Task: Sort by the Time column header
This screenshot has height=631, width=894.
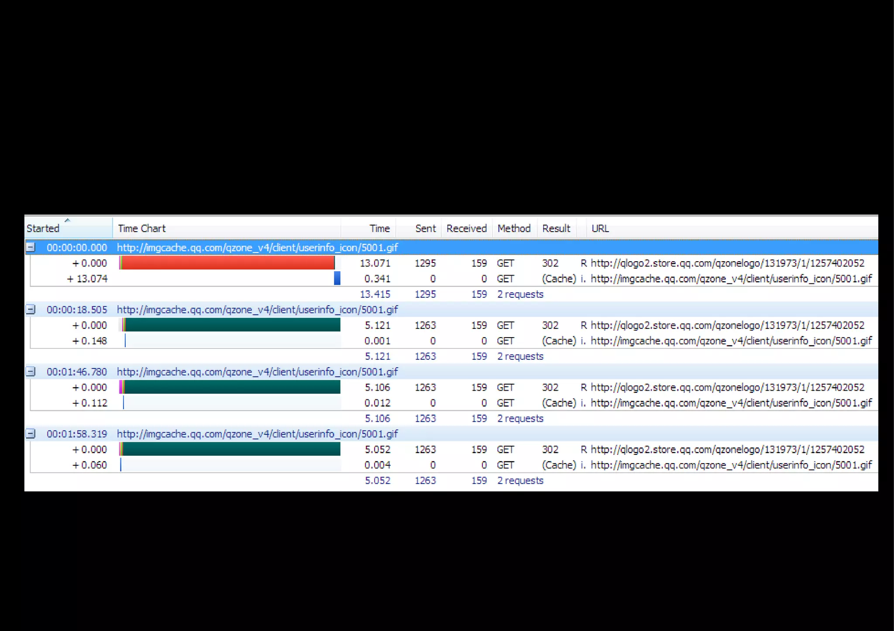Action: click(379, 229)
